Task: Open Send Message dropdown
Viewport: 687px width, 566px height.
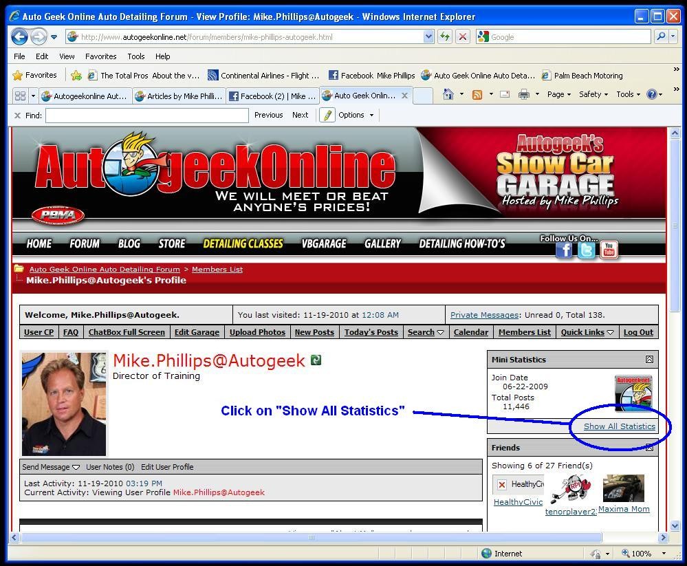Action: (x=51, y=467)
